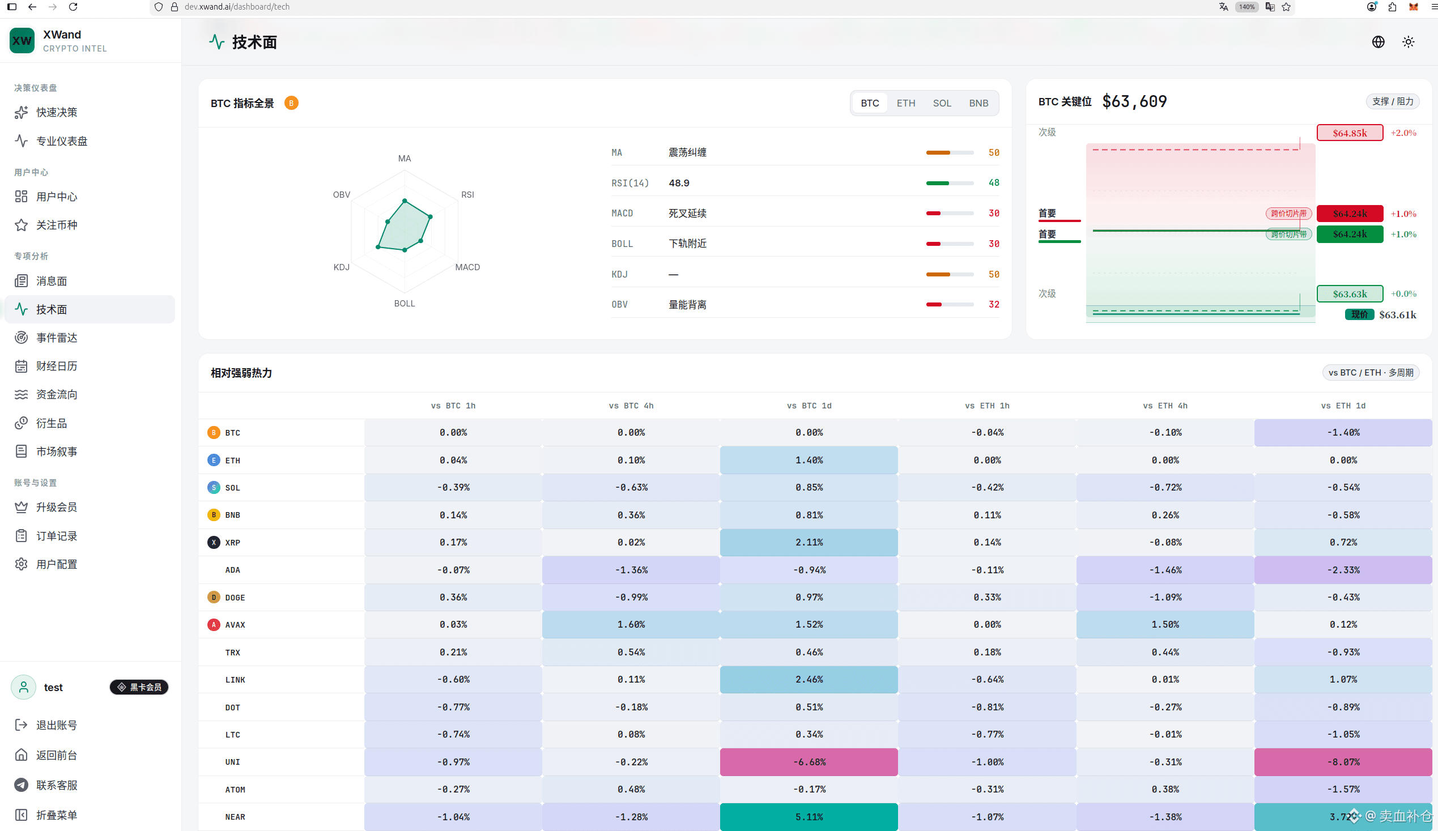Click the MACD 死叉延续 status text
Viewport: 1438px width, 831px height.
coord(687,214)
